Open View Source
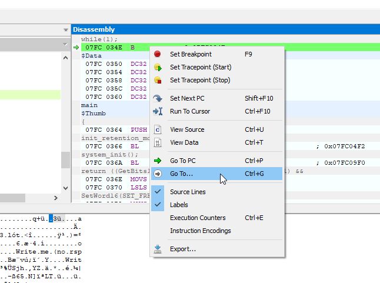This screenshot has height=283, width=380. [x=217, y=129]
